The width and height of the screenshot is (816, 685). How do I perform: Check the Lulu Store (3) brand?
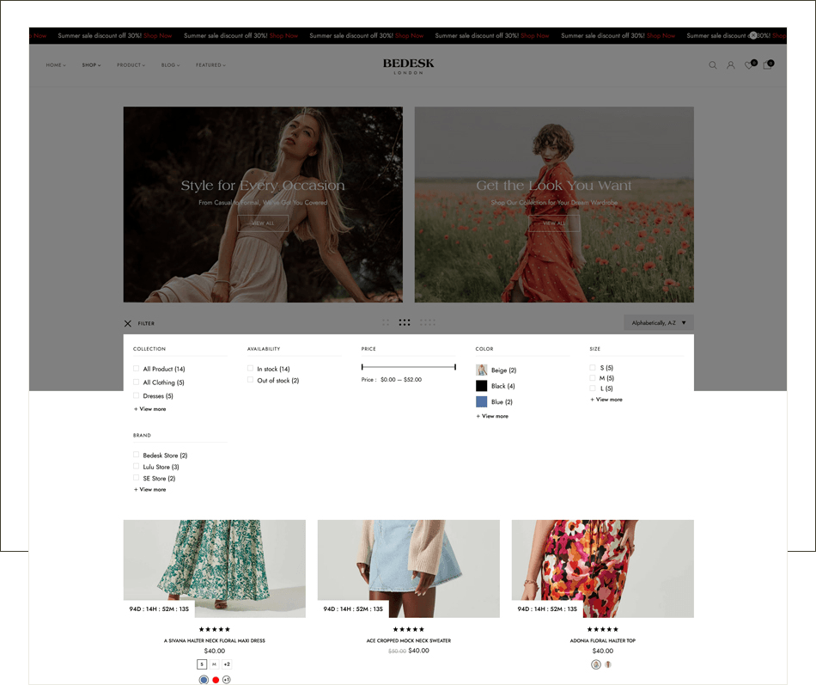click(137, 466)
